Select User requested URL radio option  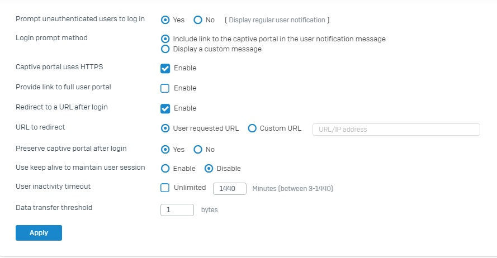(x=165, y=128)
